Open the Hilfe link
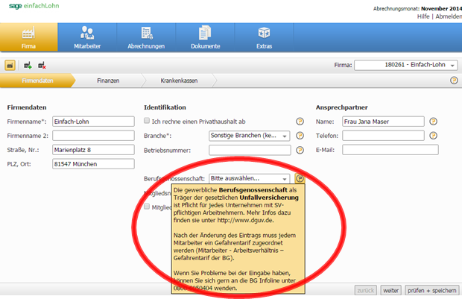 pos(423,16)
